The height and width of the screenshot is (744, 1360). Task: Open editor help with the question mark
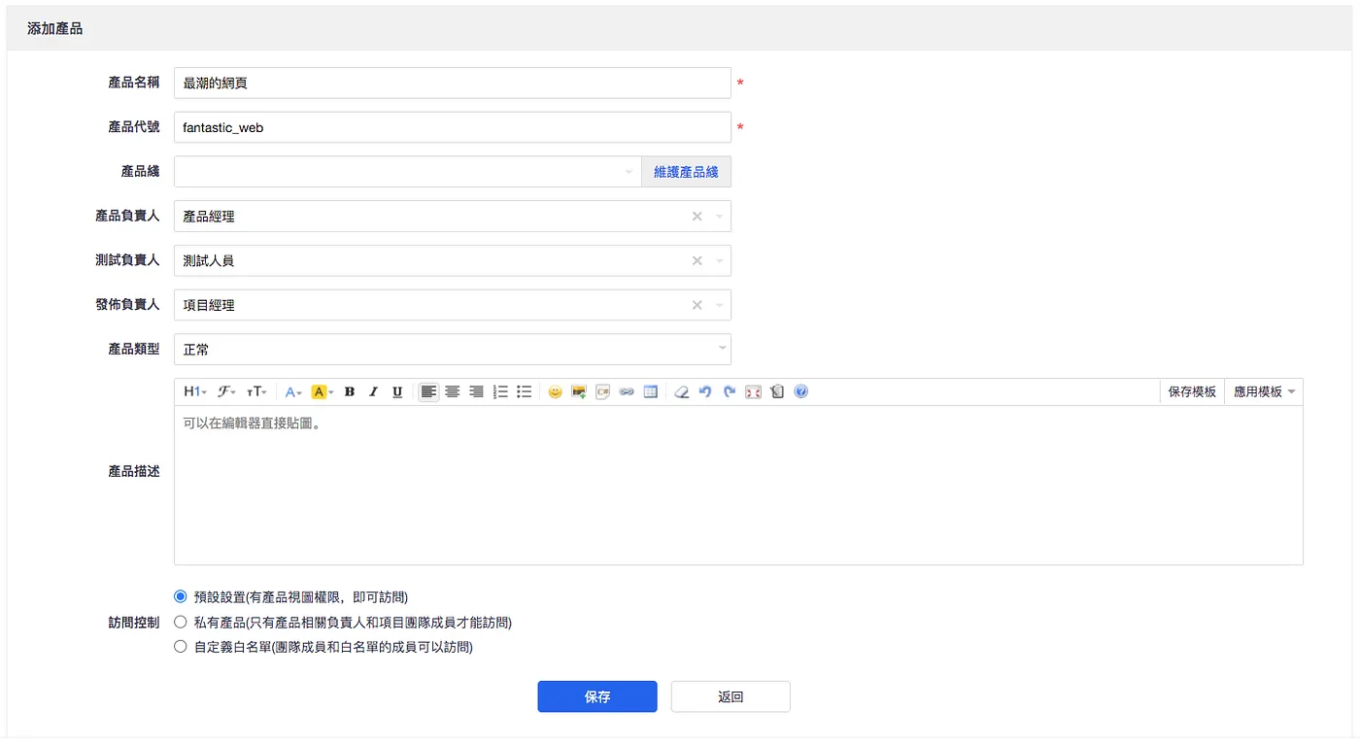(801, 392)
